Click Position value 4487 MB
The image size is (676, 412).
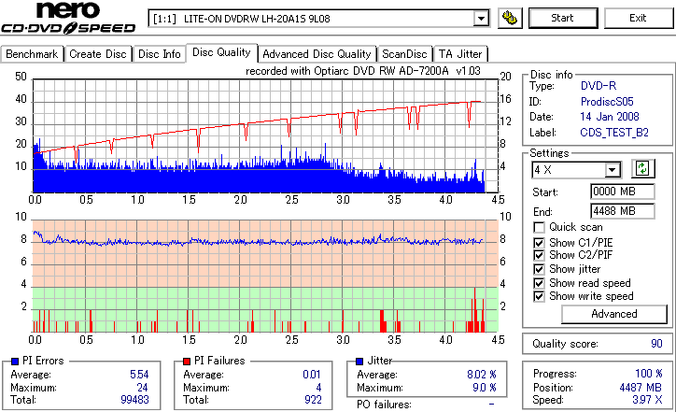click(641, 388)
